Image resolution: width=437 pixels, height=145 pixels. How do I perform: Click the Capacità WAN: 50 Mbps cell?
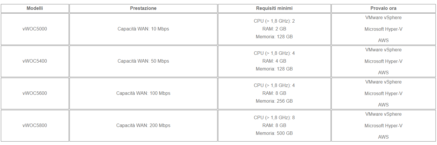point(143,61)
